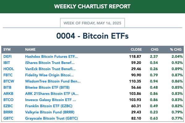Open Hashdex Bitcoin Futures ETF name link
This screenshot has height=123, width=185.
[51, 57]
